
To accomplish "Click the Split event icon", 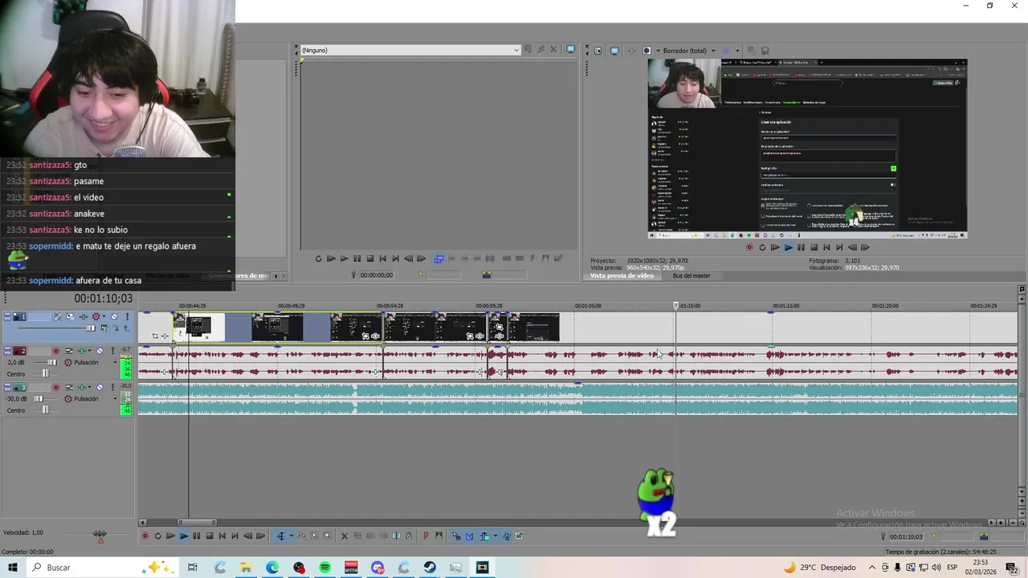I will coord(396,536).
